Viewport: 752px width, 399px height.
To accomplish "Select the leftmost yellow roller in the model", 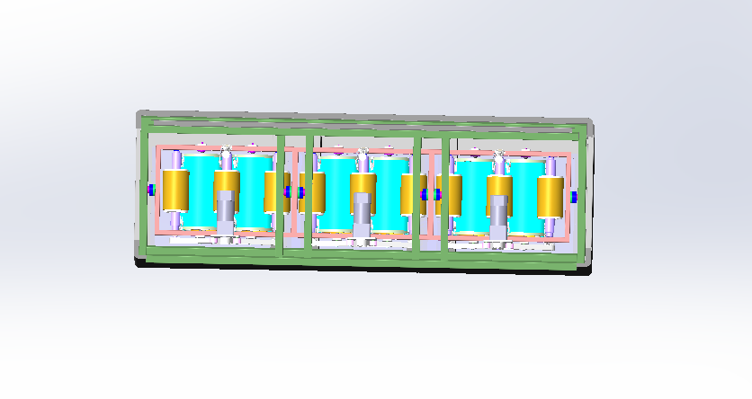I will [175, 191].
